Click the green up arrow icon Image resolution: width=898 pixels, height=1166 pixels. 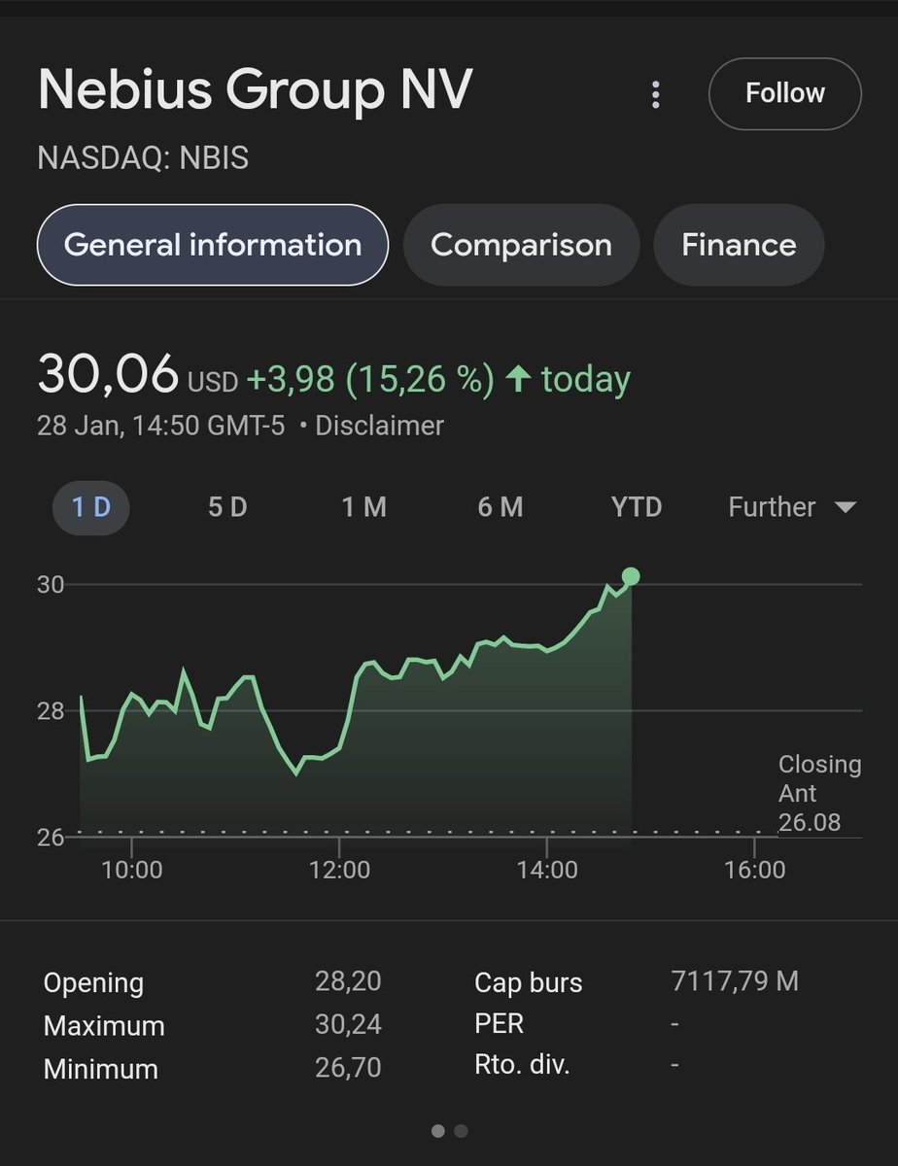click(518, 379)
